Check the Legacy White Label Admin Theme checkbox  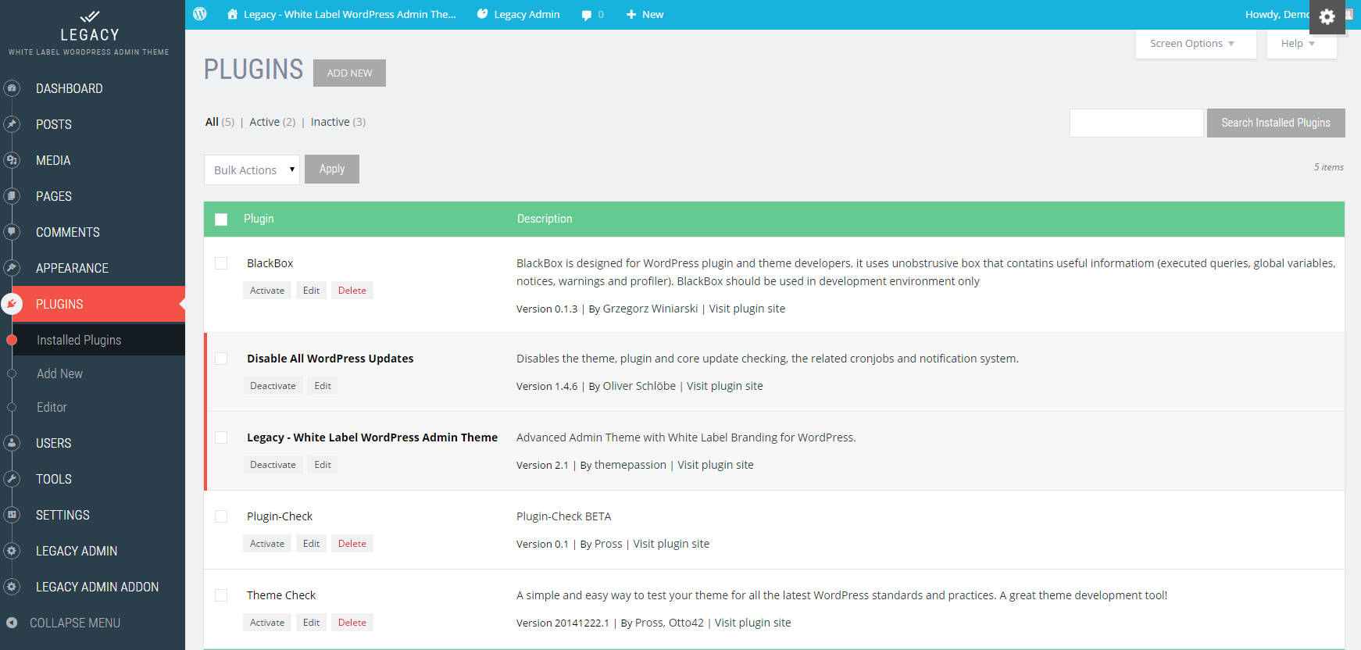click(221, 437)
